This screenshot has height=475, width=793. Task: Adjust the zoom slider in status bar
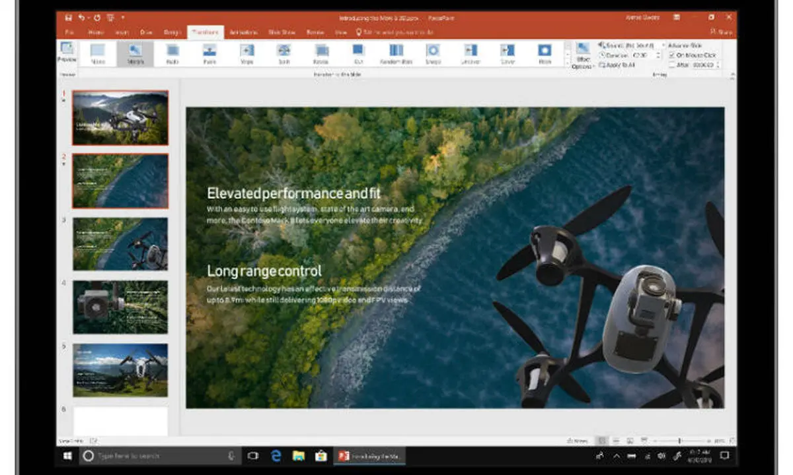tap(679, 440)
